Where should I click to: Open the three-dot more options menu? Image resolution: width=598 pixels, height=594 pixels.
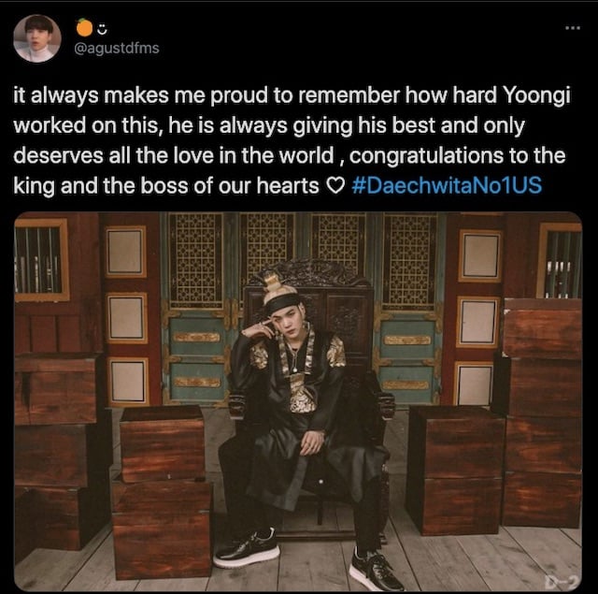573,28
